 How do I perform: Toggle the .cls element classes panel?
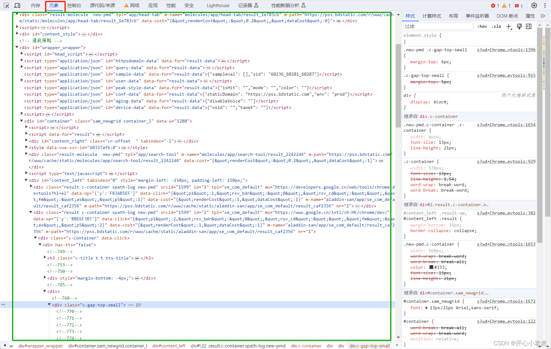[x=496, y=27]
